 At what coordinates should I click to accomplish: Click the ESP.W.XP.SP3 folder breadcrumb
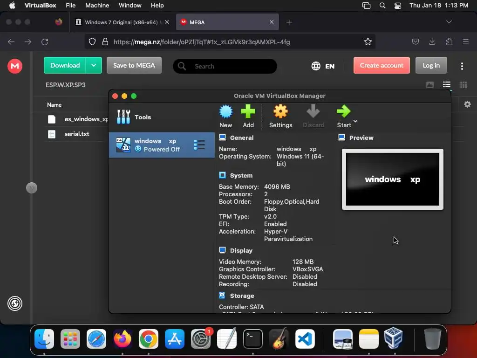coord(65,85)
